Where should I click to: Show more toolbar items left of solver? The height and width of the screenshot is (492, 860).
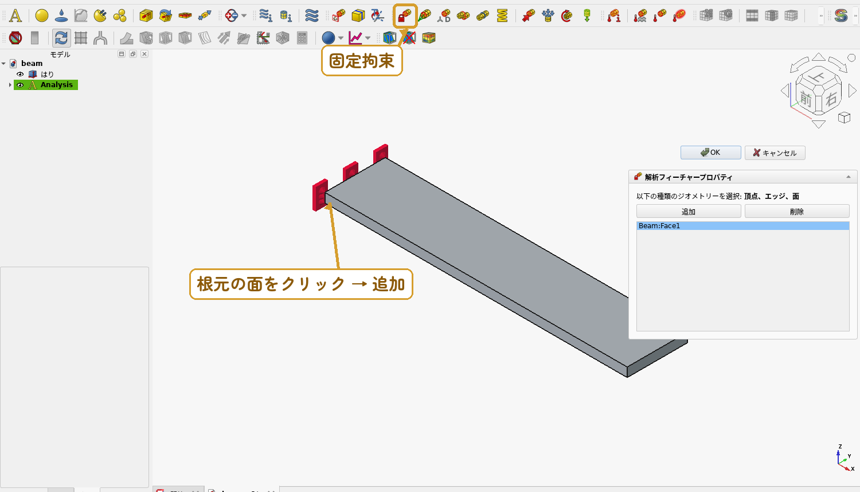point(821,16)
